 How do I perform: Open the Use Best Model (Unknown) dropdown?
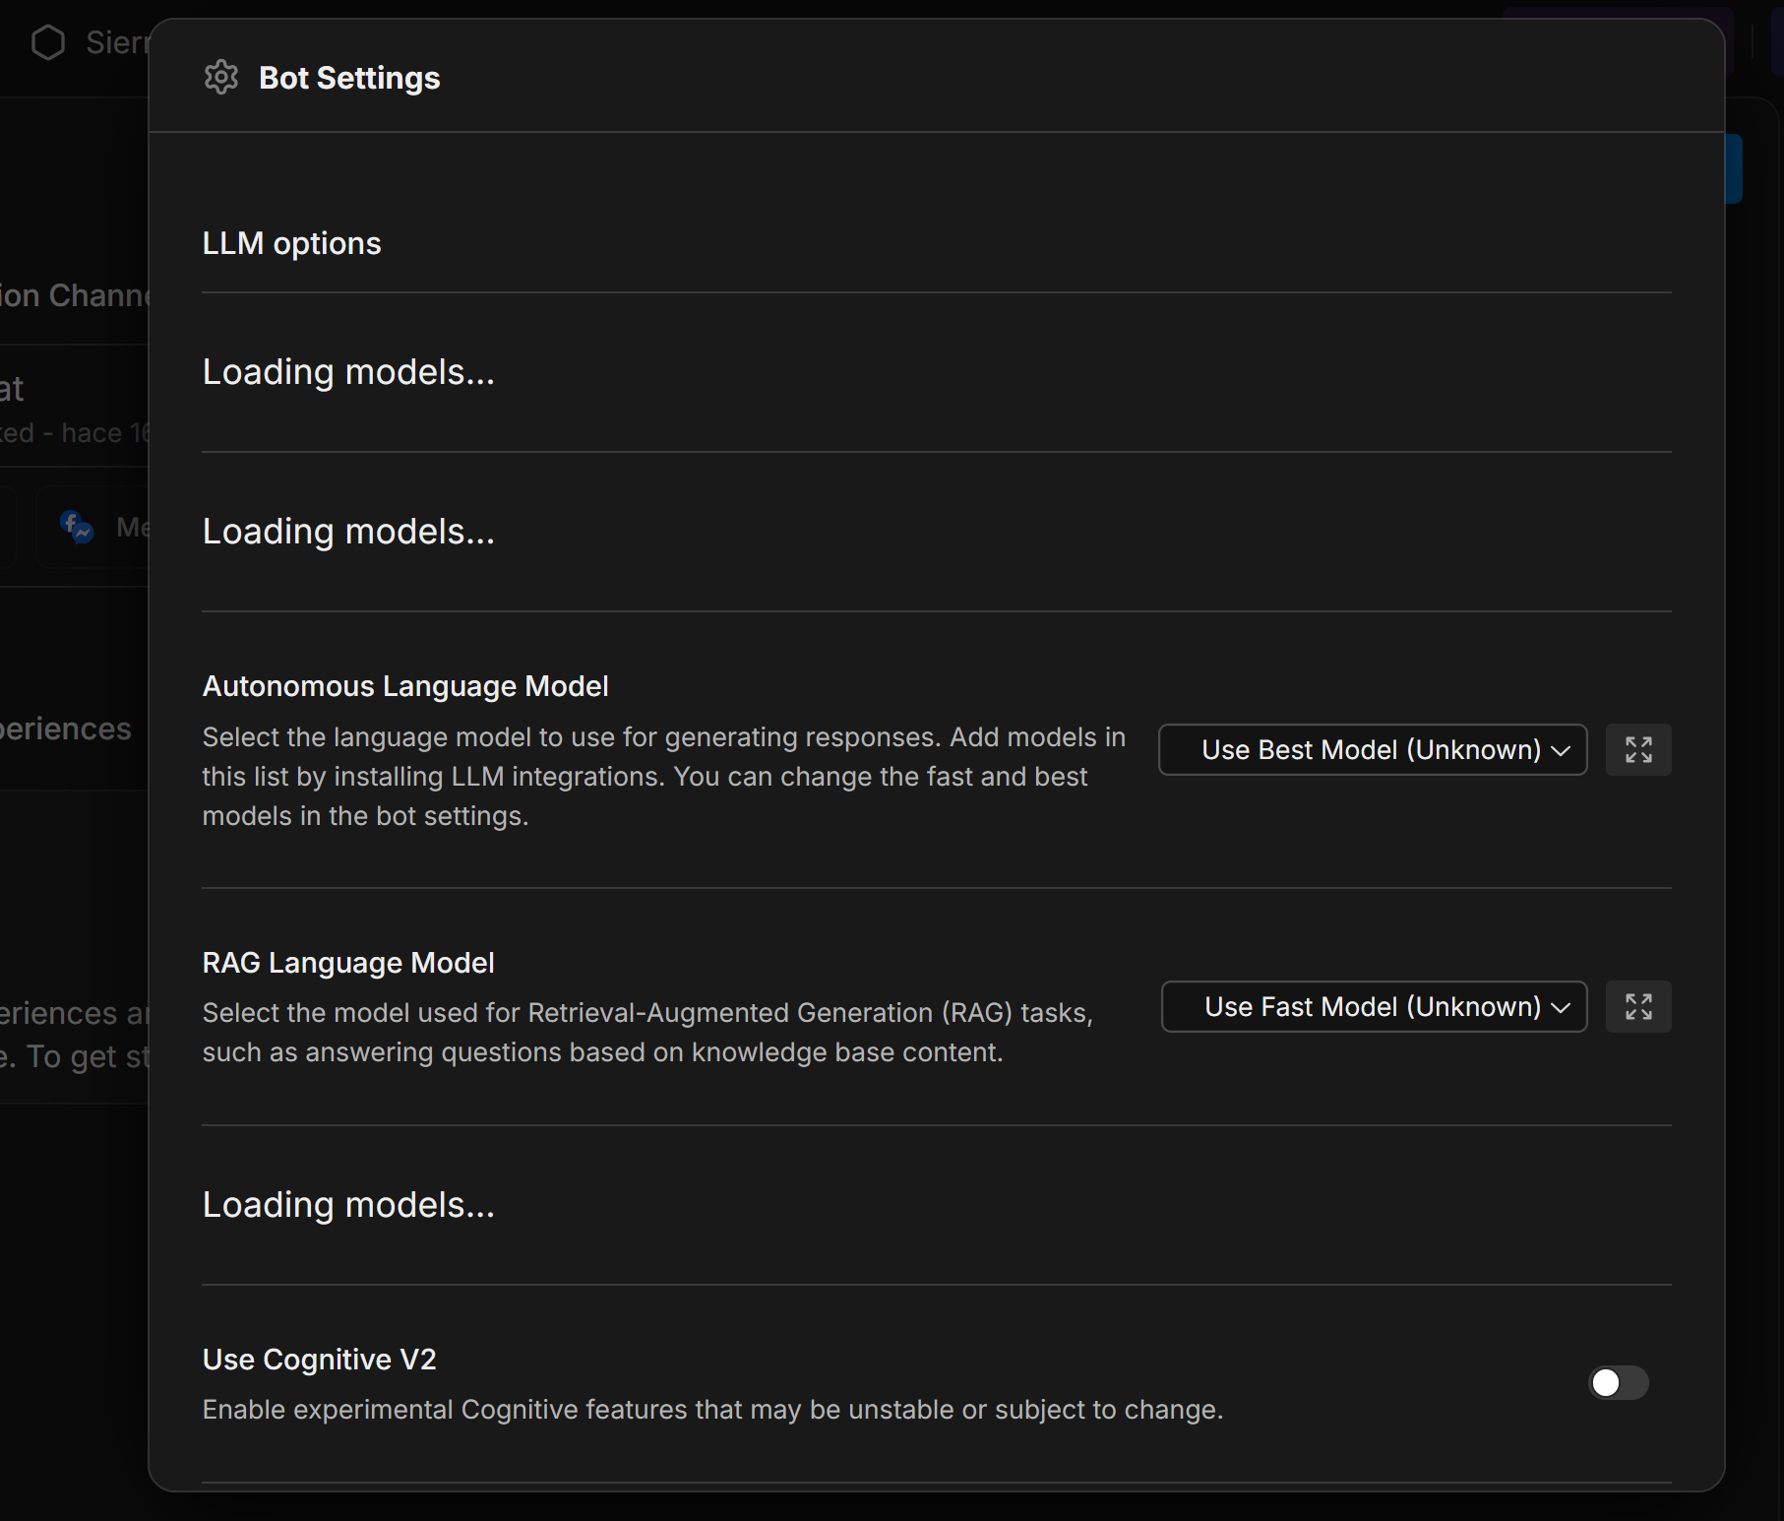[1372, 750]
